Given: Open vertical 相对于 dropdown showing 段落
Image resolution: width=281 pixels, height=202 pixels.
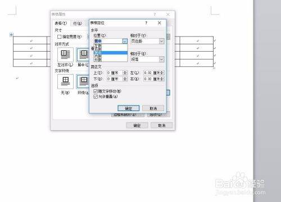Looking at the screenshot, I should 162,59.
